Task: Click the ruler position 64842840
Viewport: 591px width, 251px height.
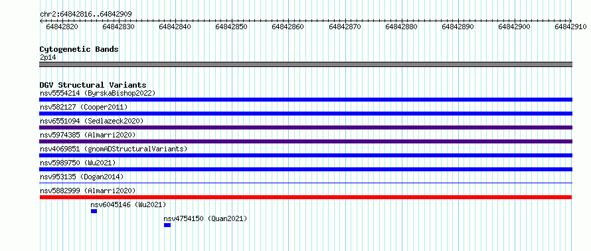Action: coord(175,27)
